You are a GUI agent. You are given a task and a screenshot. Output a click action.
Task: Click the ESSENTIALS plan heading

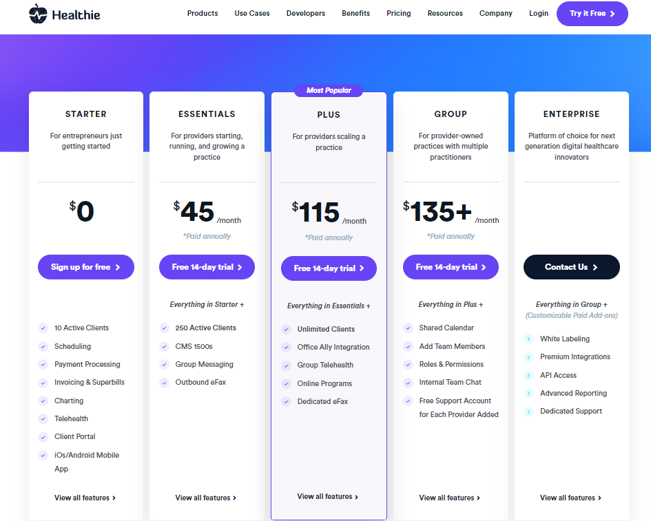[207, 114]
